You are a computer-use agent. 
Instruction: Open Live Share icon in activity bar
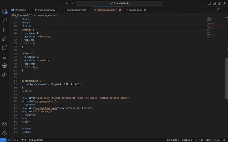click(5, 75)
